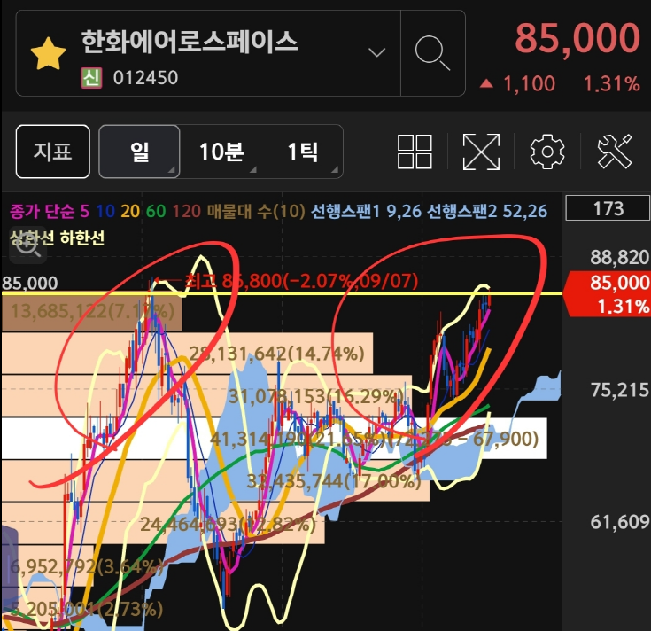Image resolution: width=651 pixels, height=631 pixels.
Task: Click the 5 moving average legend label
Action: 85,212
